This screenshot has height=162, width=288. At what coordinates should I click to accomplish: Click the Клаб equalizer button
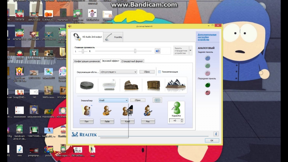127,121
